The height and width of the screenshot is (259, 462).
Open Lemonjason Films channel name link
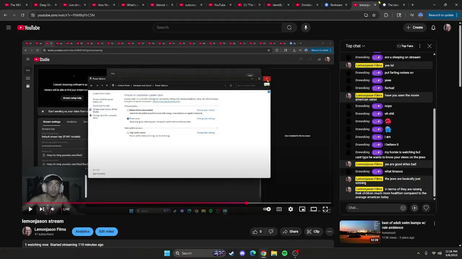[x=50, y=230]
